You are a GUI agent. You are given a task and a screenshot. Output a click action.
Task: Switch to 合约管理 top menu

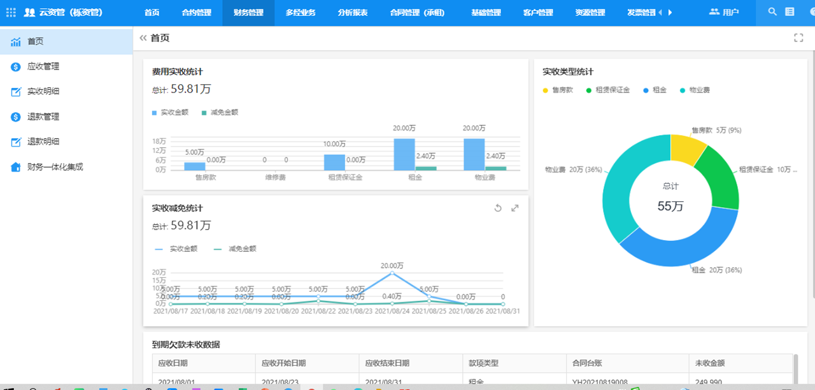click(196, 13)
